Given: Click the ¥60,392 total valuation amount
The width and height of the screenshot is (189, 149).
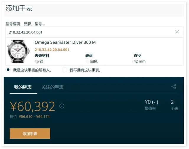Looking at the screenshot, I should [x=32, y=106].
